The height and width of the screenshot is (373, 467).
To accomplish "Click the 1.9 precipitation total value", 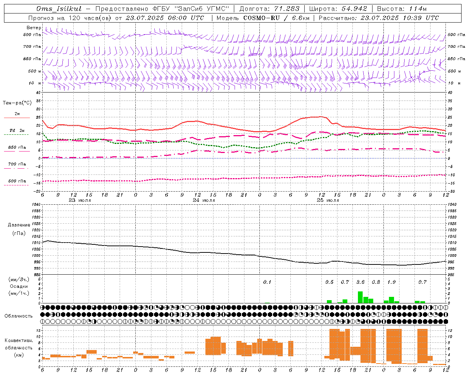I will 391,282.
